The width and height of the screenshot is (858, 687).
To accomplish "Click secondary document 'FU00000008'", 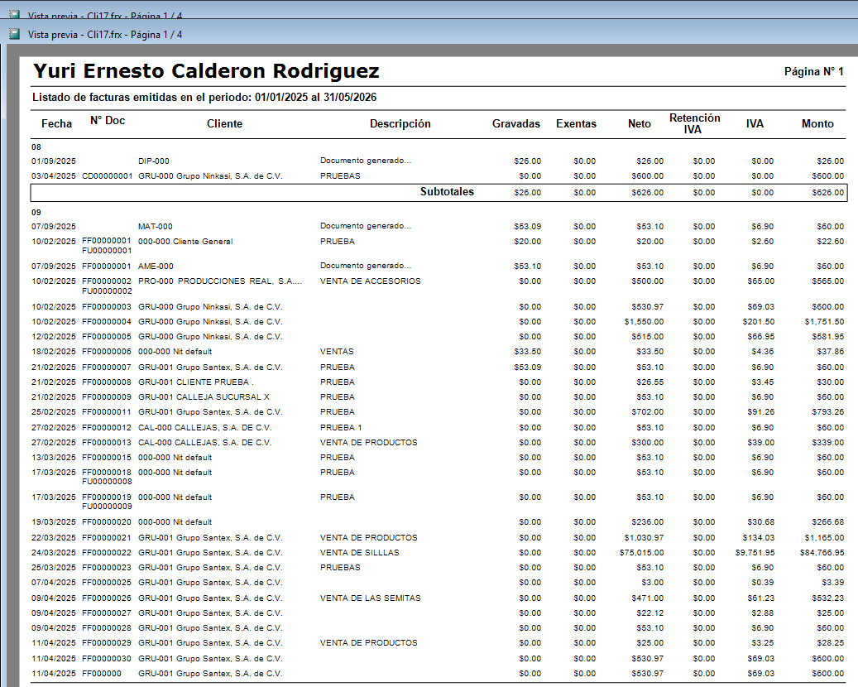I will point(108,482).
